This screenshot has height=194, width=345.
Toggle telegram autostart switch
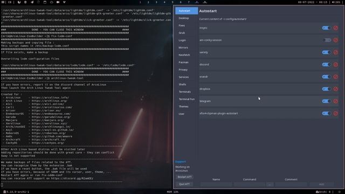pyautogui.click(x=327, y=101)
